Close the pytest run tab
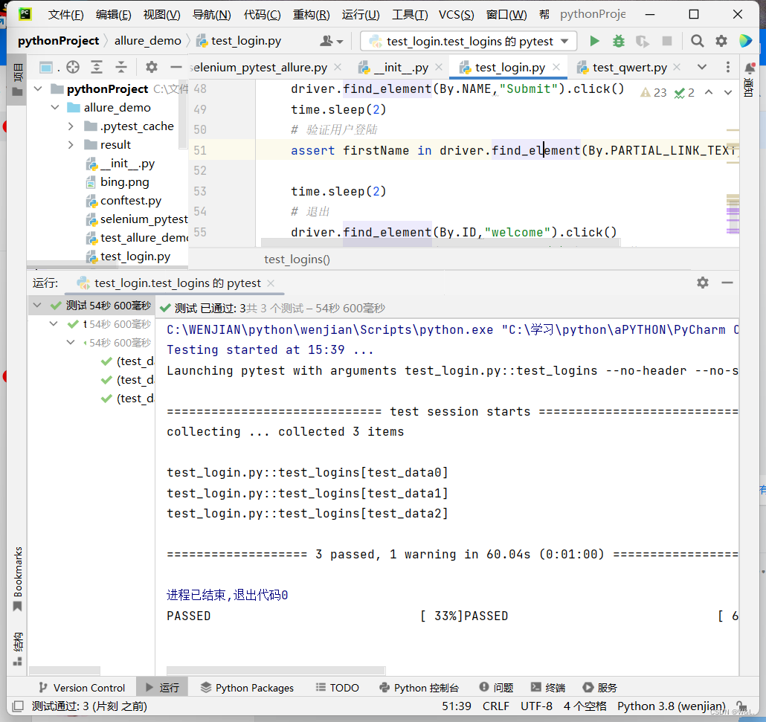Image resolution: width=766 pixels, height=722 pixels. click(271, 283)
